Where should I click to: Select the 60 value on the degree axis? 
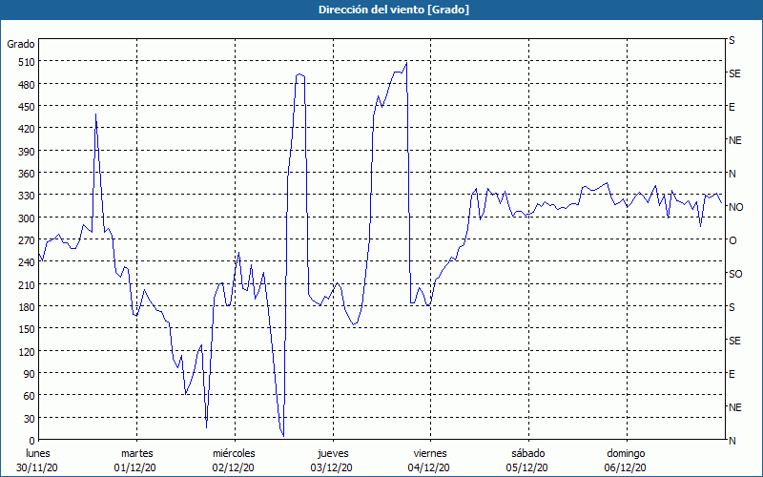point(29,396)
